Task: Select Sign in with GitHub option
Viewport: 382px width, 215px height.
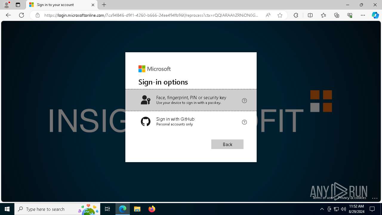Action: pyautogui.click(x=191, y=122)
